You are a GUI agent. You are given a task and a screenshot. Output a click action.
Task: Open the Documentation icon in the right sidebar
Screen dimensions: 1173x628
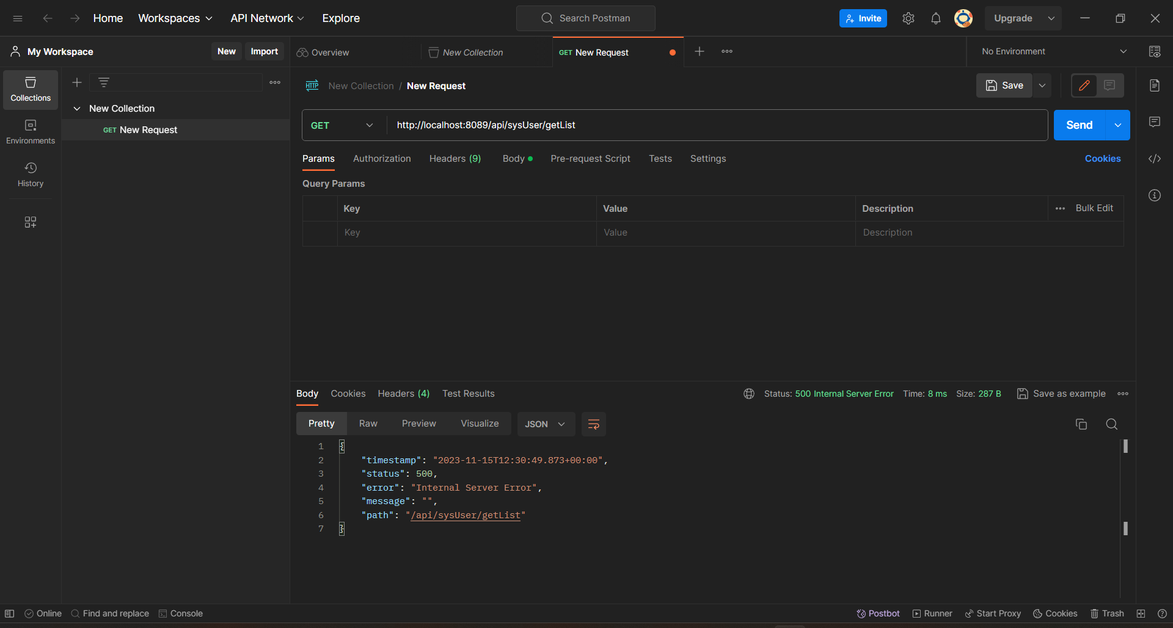(x=1155, y=85)
